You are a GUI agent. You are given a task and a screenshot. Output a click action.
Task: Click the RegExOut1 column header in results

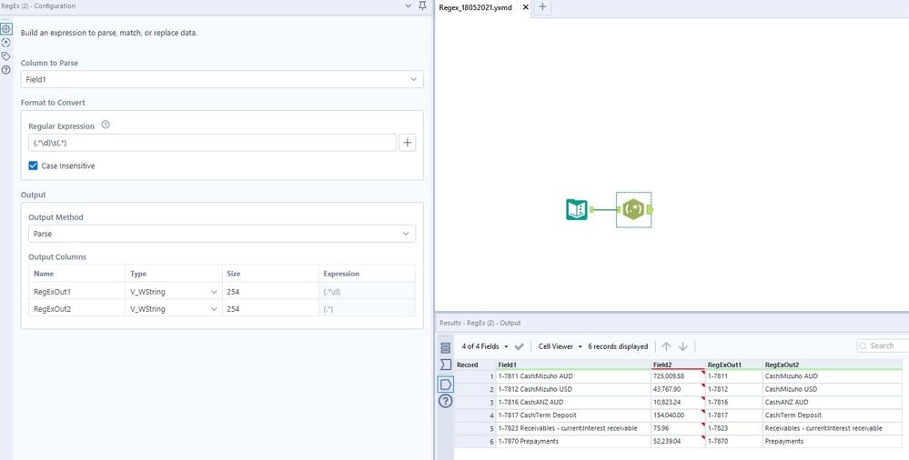(x=734, y=365)
